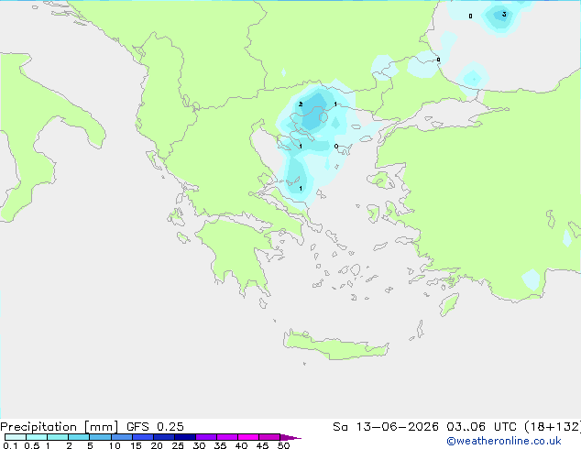The height and width of the screenshot is (449, 581).
Task: Select the 35–40 mm legend swatch
Action: tap(227, 437)
